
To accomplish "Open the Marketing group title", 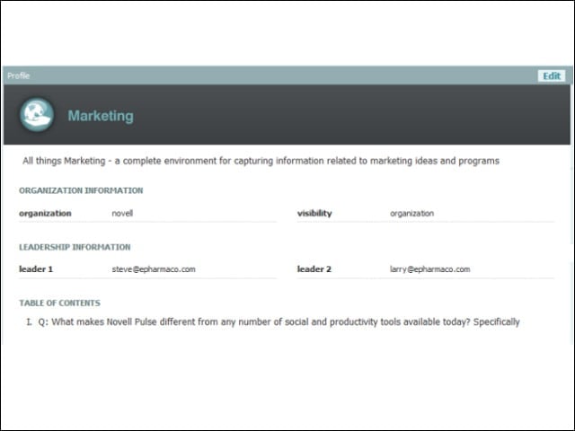I will click(101, 116).
